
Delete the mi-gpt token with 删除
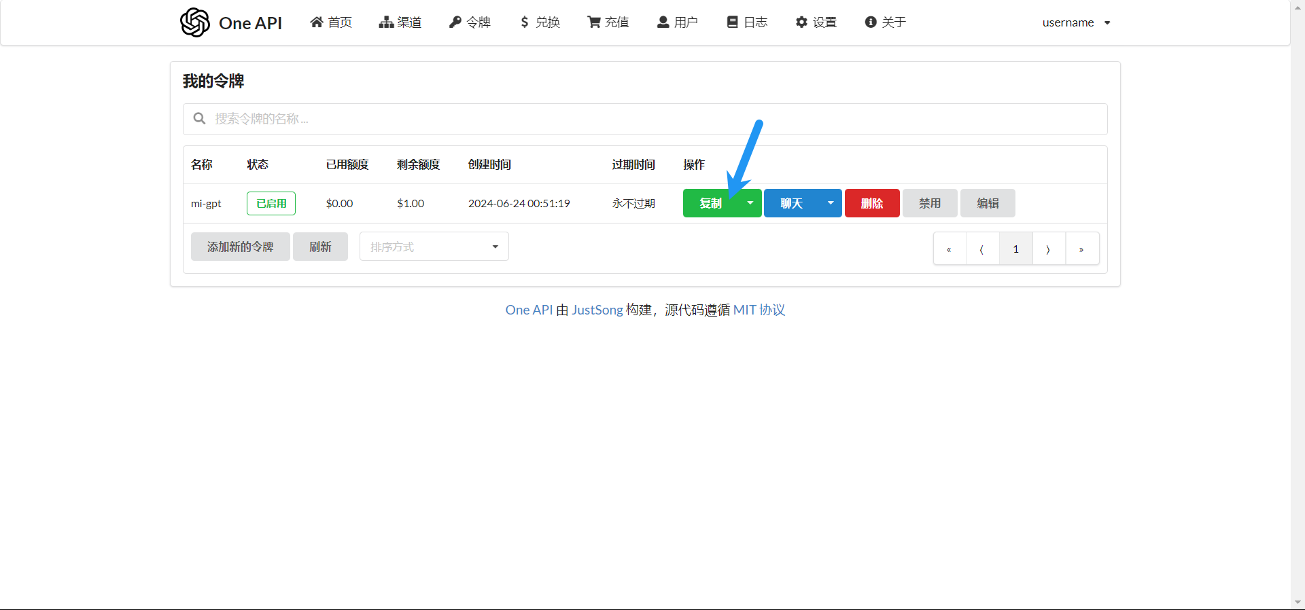(872, 203)
